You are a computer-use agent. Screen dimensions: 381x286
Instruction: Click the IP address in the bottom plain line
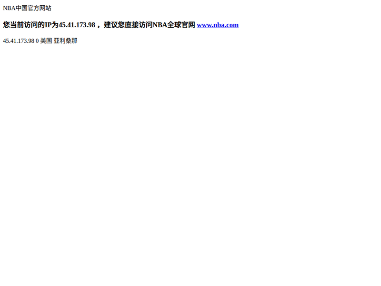pos(19,41)
